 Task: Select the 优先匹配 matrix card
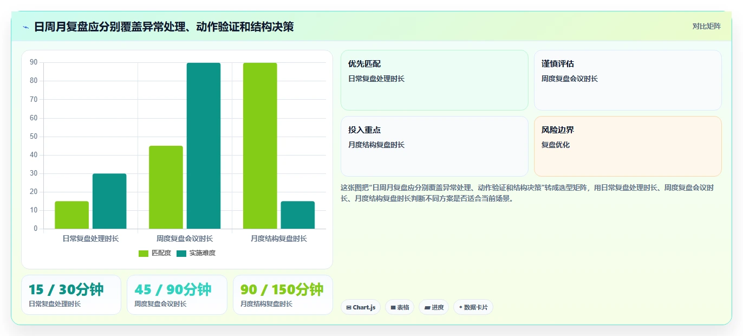pyautogui.click(x=434, y=80)
